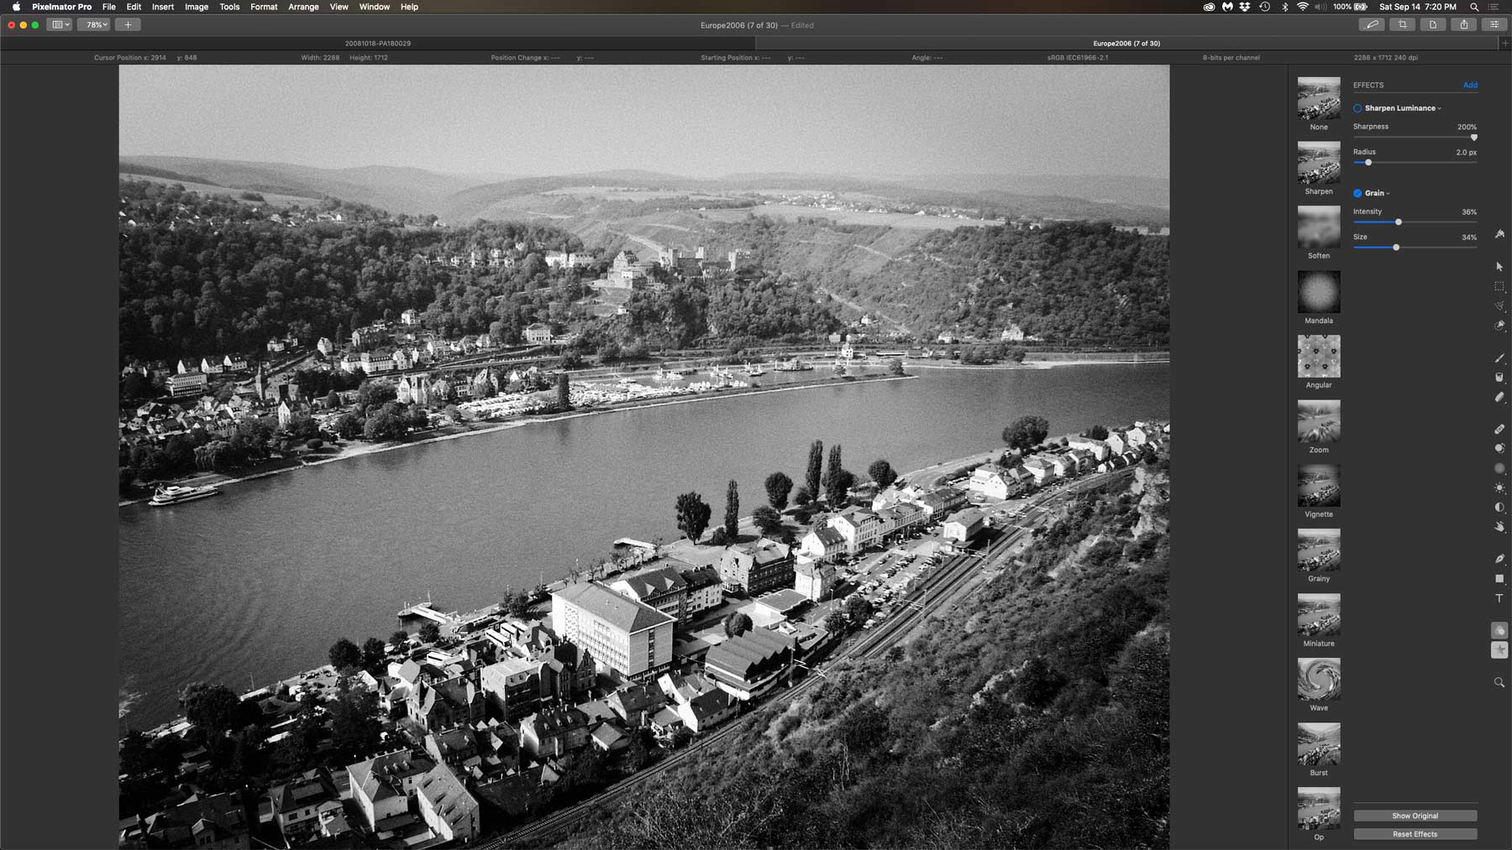Select the Shape square tool

[1499, 579]
